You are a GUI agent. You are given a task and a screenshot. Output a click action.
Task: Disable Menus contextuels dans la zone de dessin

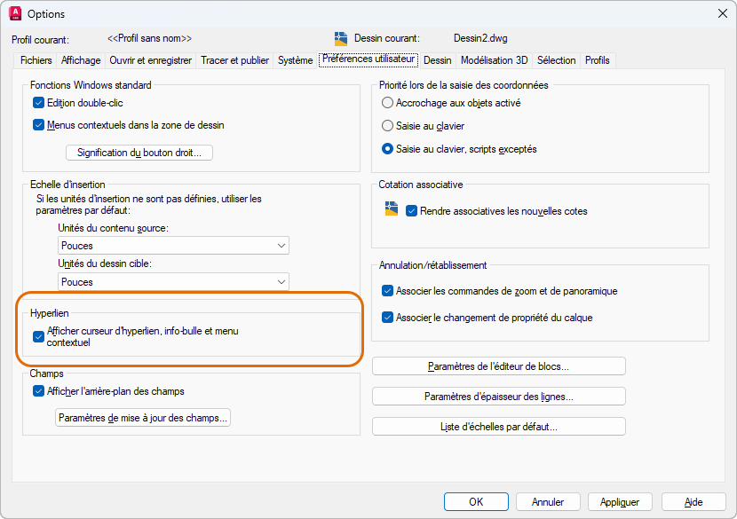(38, 125)
